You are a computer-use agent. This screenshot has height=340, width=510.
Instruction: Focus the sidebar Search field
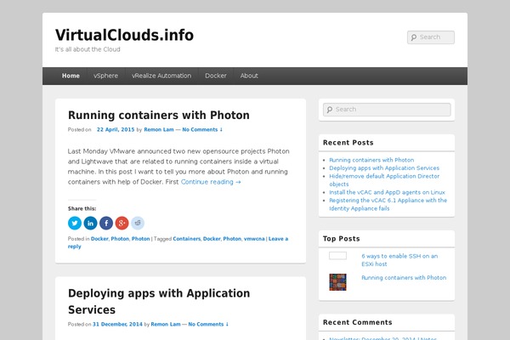point(387,110)
